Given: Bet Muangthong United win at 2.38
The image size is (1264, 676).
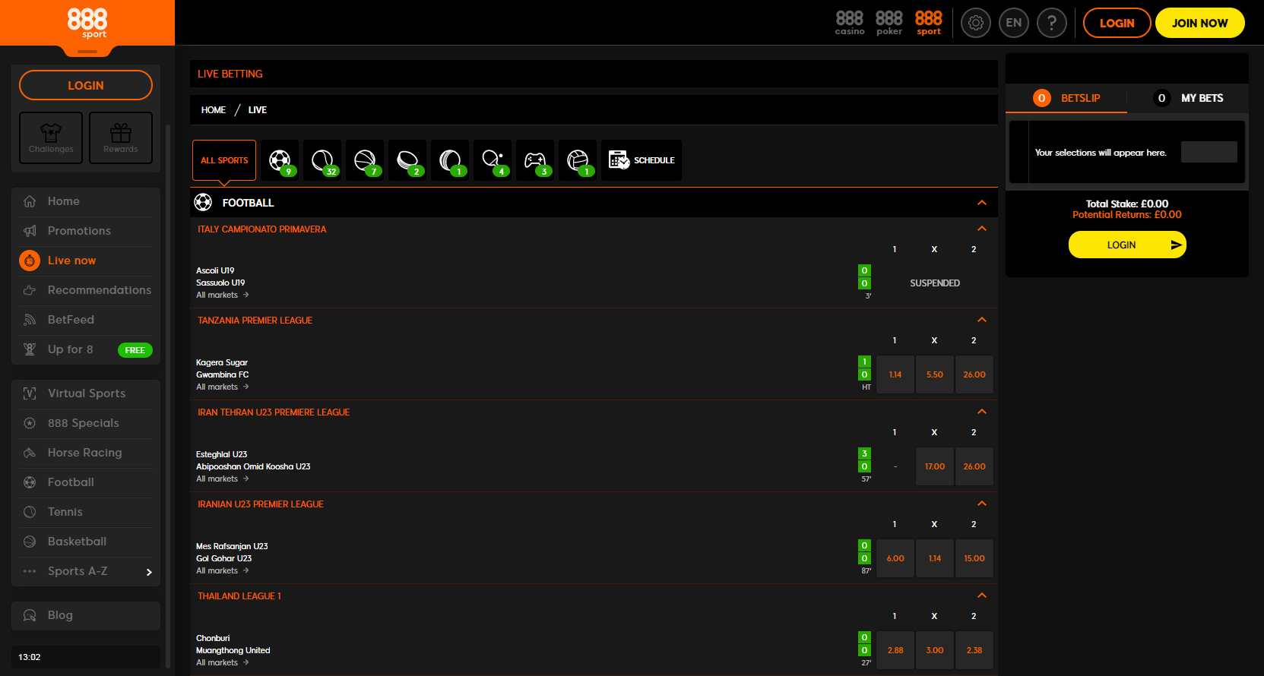Looking at the screenshot, I should click(x=974, y=650).
